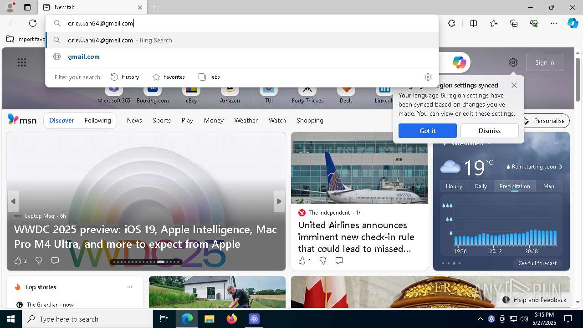Open Browser essentials heart icon
Viewport: 583px width, 328px height.
(x=534, y=23)
